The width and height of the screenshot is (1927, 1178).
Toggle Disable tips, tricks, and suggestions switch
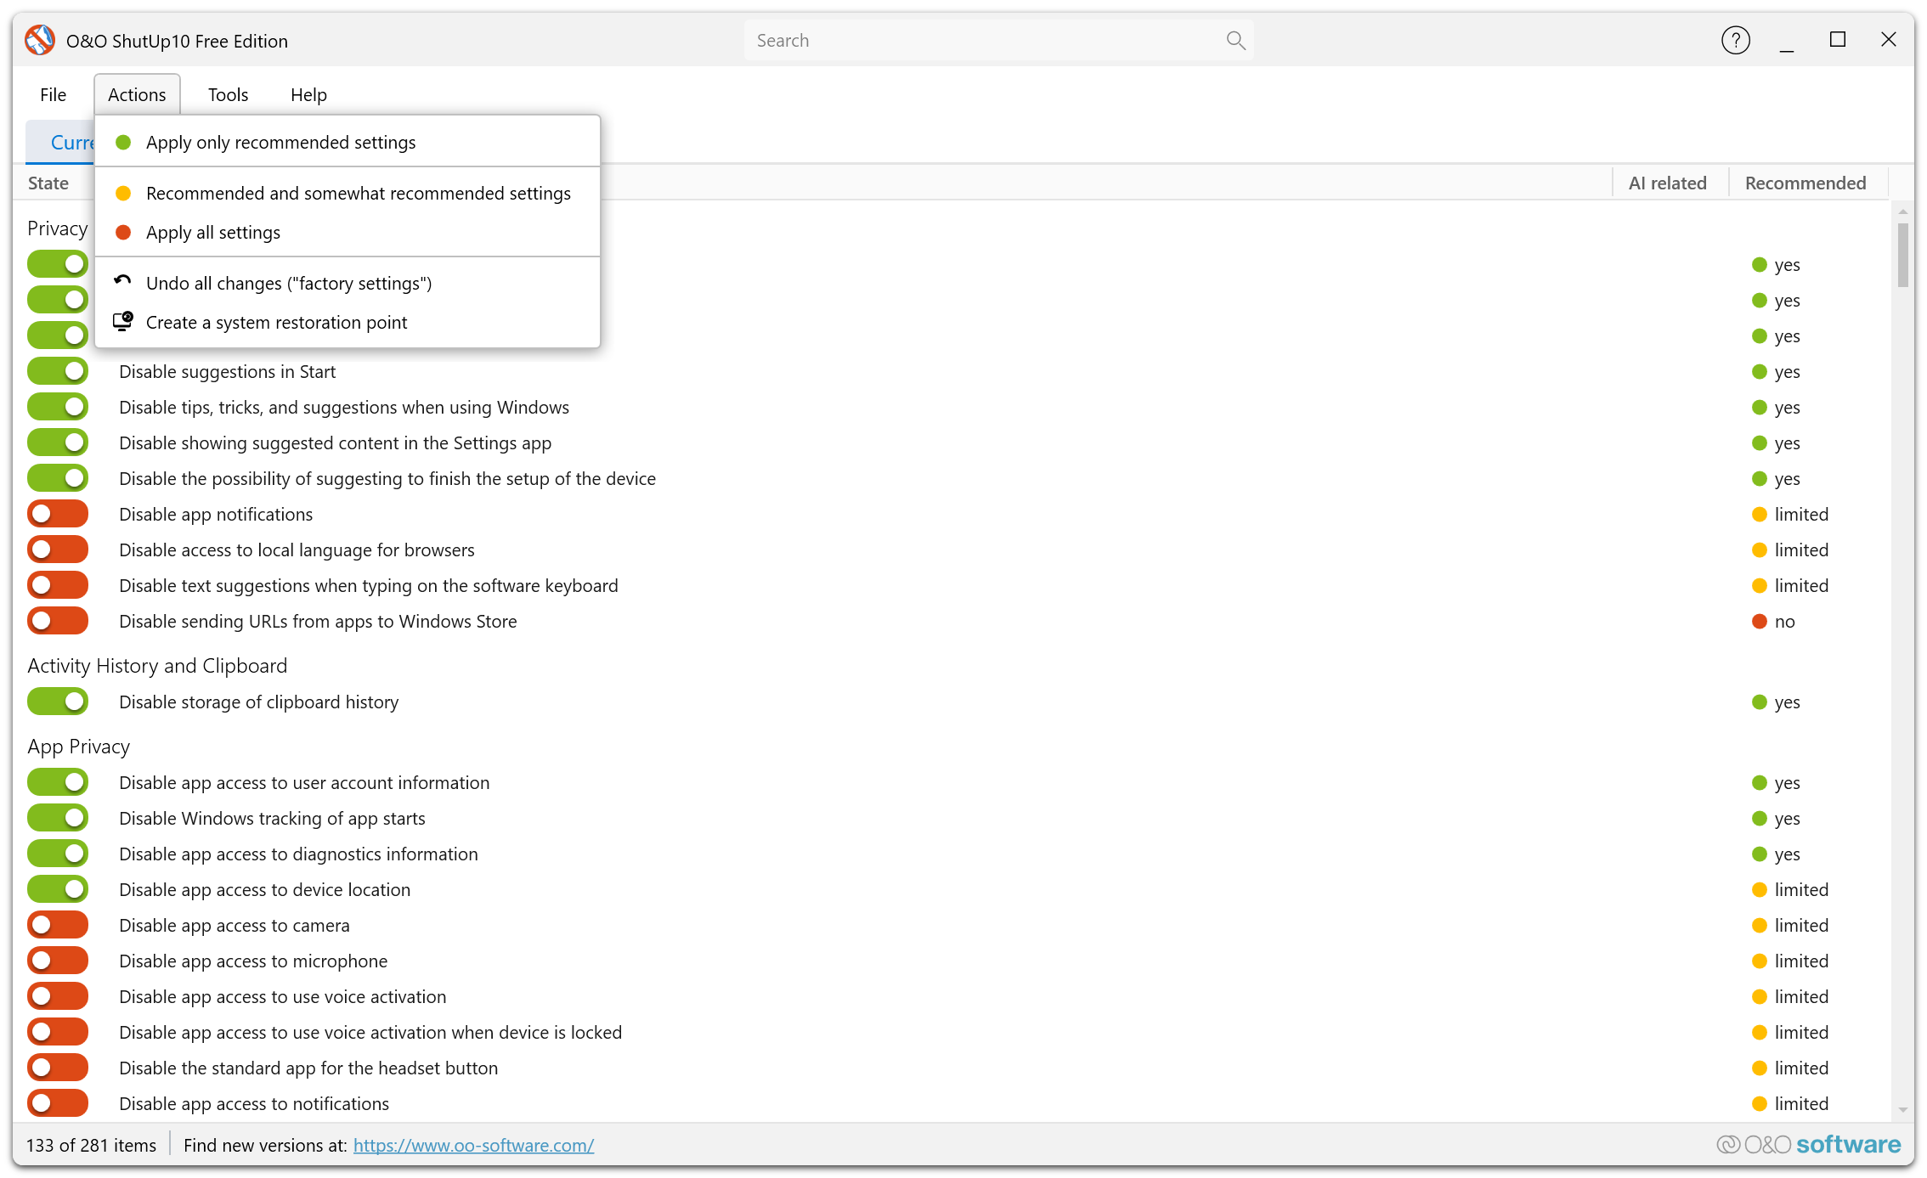coord(58,407)
